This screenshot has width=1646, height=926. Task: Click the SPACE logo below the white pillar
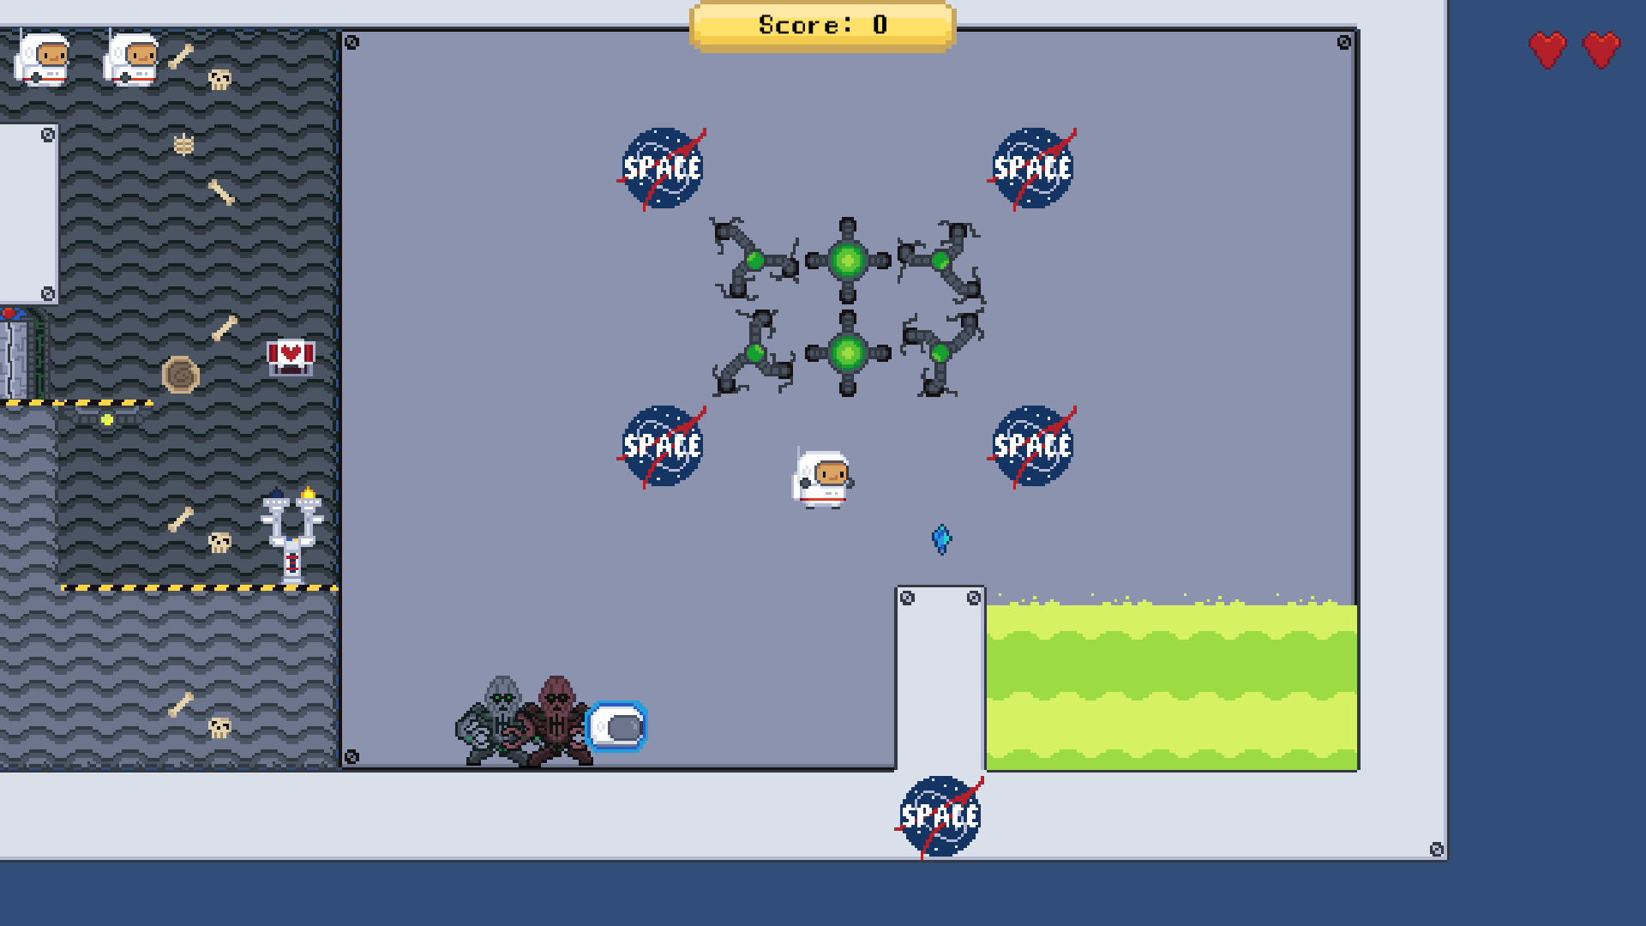(x=940, y=816)
